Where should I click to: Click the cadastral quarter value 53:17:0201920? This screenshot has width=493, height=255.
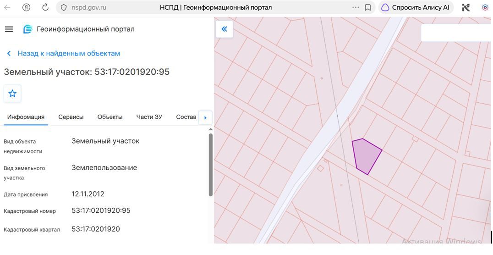[x=96, y=229]
